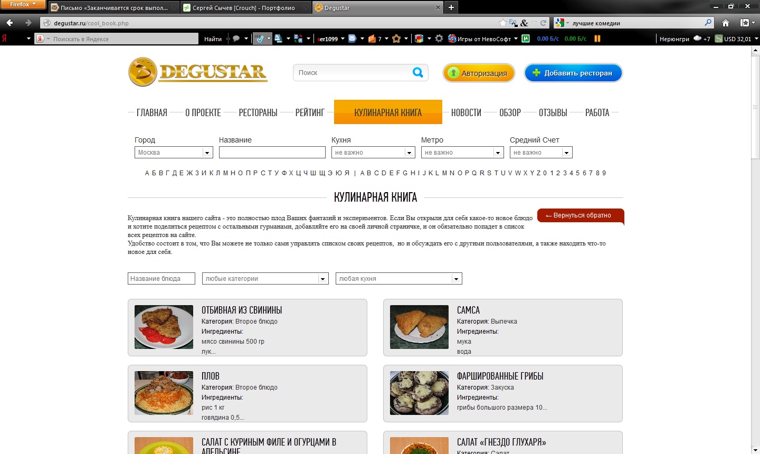Click the site search magnifier icon
Screen dimensions: 760x454
[x=417, y=72]
